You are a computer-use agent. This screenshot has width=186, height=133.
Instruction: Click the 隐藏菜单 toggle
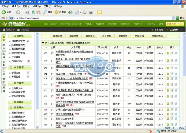9,30
